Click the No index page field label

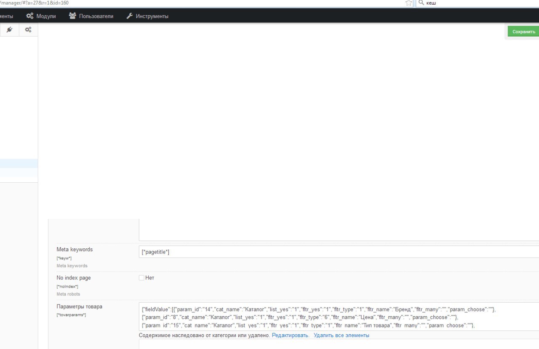(x=74, y=278)
